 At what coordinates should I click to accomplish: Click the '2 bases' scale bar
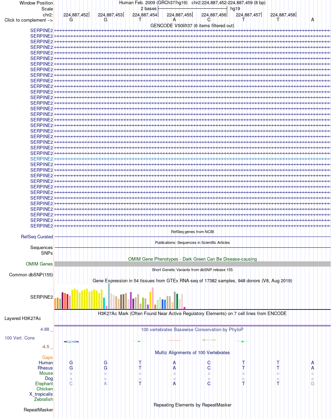(192, 9)
